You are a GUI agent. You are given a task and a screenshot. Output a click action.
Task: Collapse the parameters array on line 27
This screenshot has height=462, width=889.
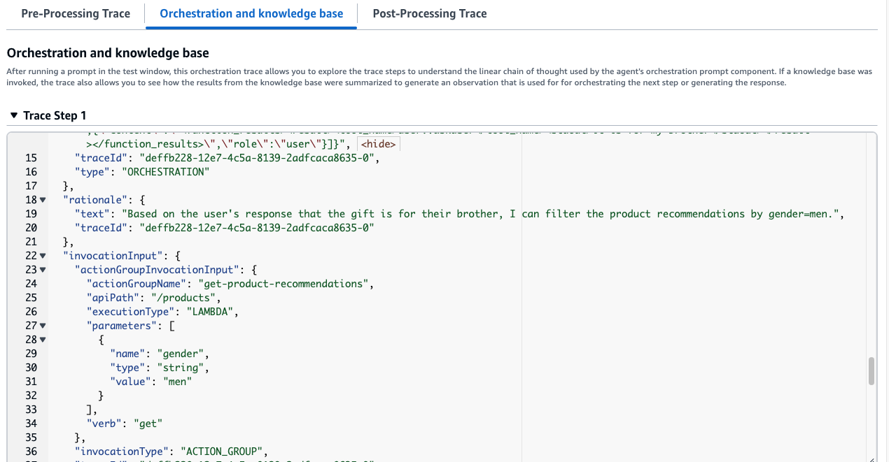(43, 325)
